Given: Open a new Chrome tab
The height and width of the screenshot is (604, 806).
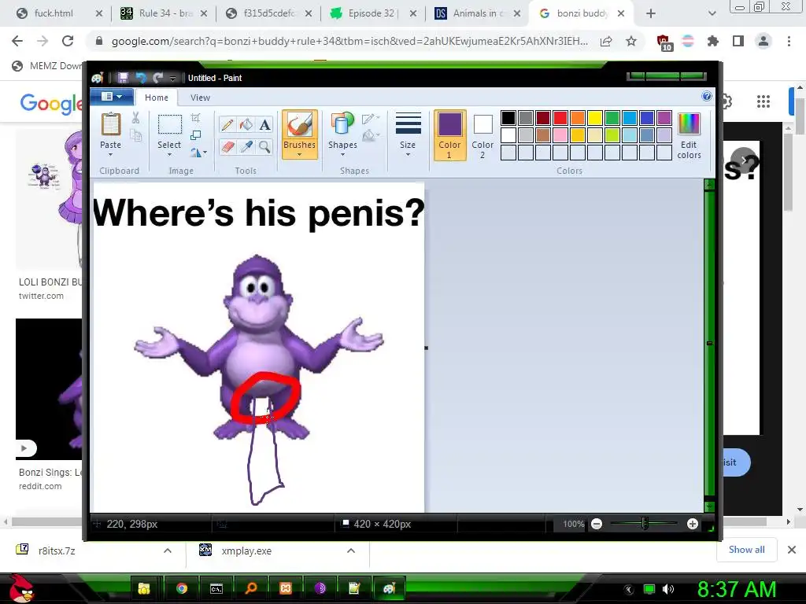Looking at the screenshot, I should point(651,13).
